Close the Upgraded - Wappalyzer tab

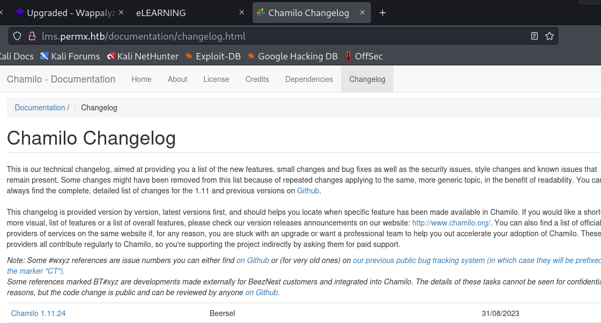(121, 13)
